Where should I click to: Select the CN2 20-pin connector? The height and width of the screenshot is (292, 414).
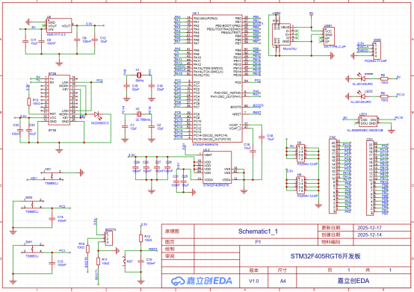(x=333, y=176)
